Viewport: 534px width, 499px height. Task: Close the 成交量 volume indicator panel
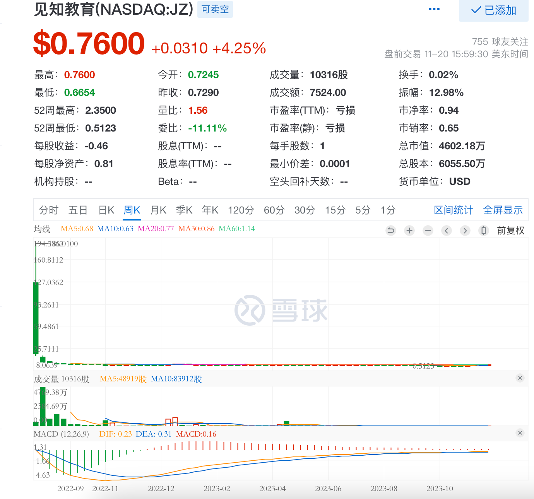(520, 378)
